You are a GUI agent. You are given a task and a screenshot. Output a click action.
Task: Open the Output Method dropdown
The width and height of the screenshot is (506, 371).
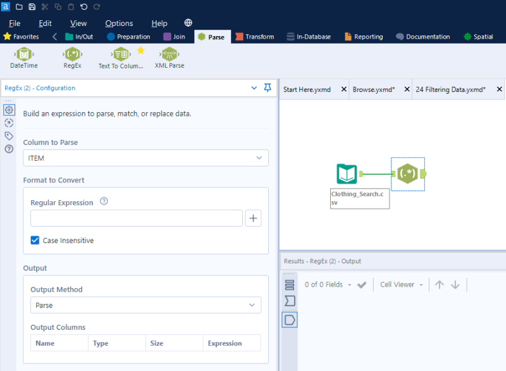tap(146, 305)
